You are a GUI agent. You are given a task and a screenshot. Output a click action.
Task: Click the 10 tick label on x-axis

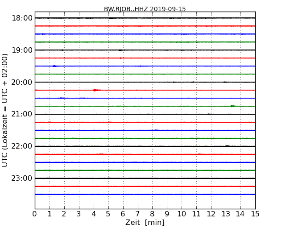tap(182, 214)
